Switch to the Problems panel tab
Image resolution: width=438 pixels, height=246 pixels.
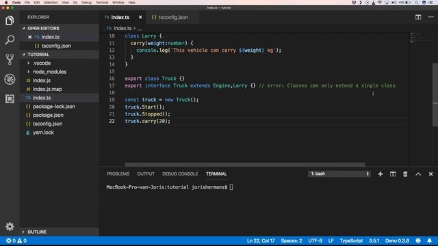pos(118,174)
